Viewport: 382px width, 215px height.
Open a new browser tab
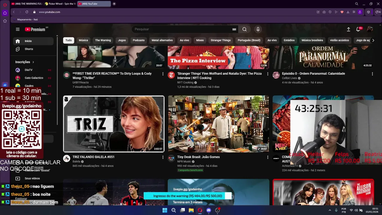point(114,4)
